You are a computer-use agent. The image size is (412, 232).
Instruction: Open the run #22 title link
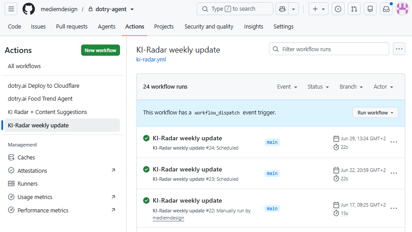187,201
